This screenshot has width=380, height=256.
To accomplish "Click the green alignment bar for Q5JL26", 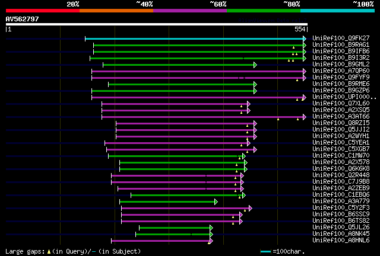I will pyautogui.click(x=175, y=228).
